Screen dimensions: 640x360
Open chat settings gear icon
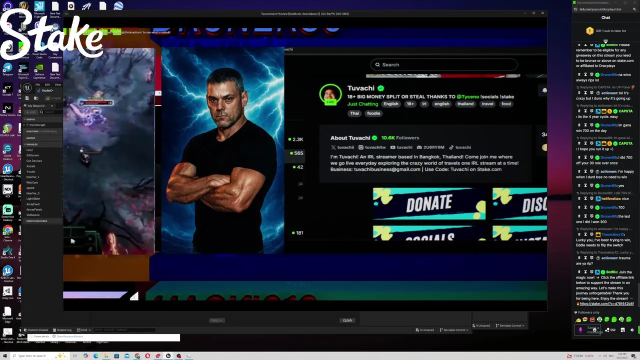(x=632, y=330)
